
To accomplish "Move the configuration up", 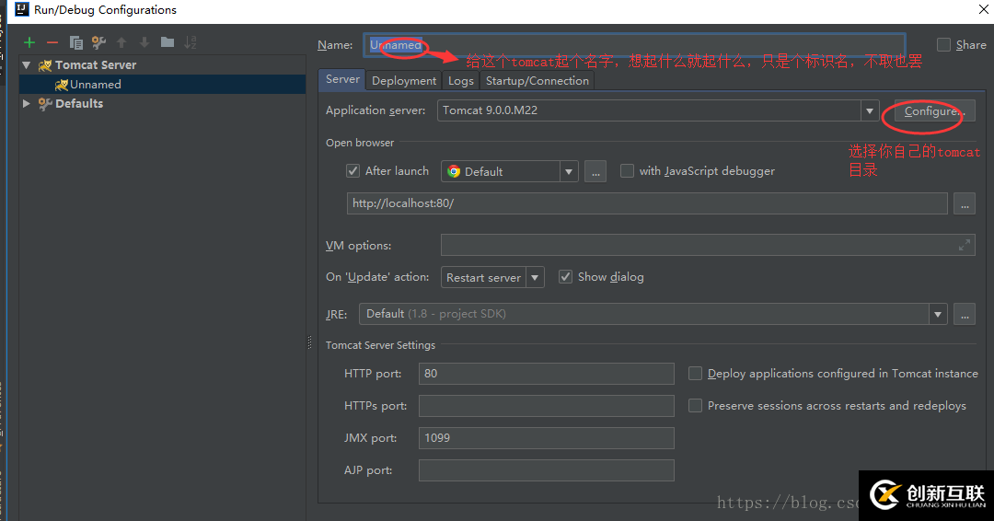I will pos(121,42).
